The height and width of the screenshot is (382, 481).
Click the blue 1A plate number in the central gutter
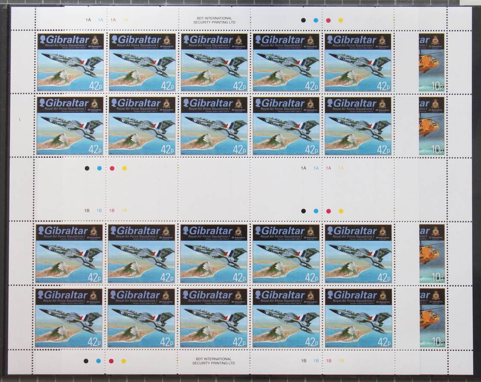316,168
